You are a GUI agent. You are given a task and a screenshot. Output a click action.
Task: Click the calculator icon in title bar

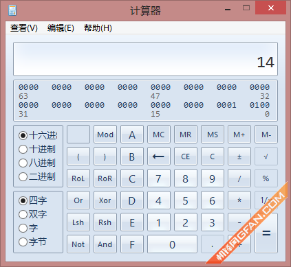[12, 10]
